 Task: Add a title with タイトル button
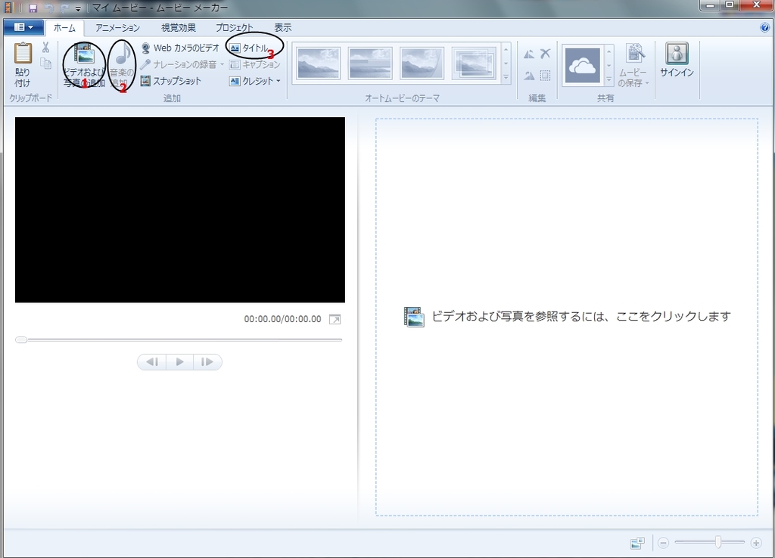pos(250,48)
